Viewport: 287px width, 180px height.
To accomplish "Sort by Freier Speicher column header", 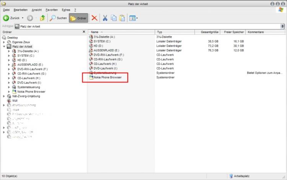I will point(233,32).
